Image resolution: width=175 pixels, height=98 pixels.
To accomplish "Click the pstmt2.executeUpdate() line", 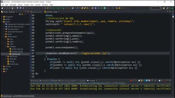I will point(62,48).
